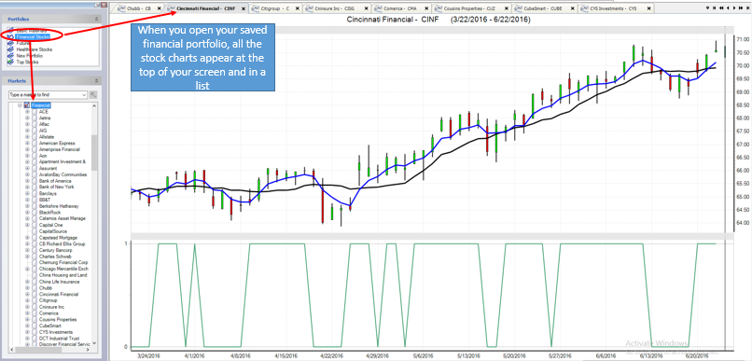Click the Markets tree scroll-down arrow
The image size is (752, 361).
click(x=94, y=343)
